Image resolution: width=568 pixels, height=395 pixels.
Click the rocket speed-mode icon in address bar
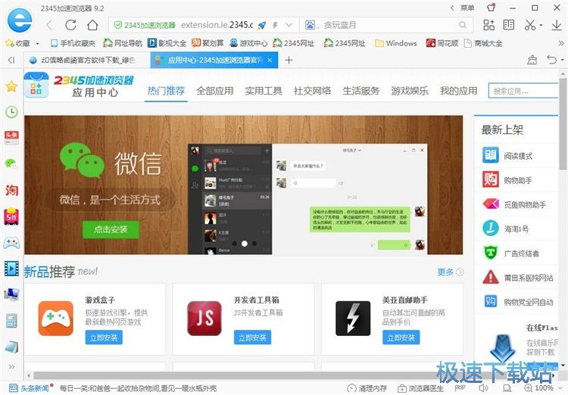(262, 25)
